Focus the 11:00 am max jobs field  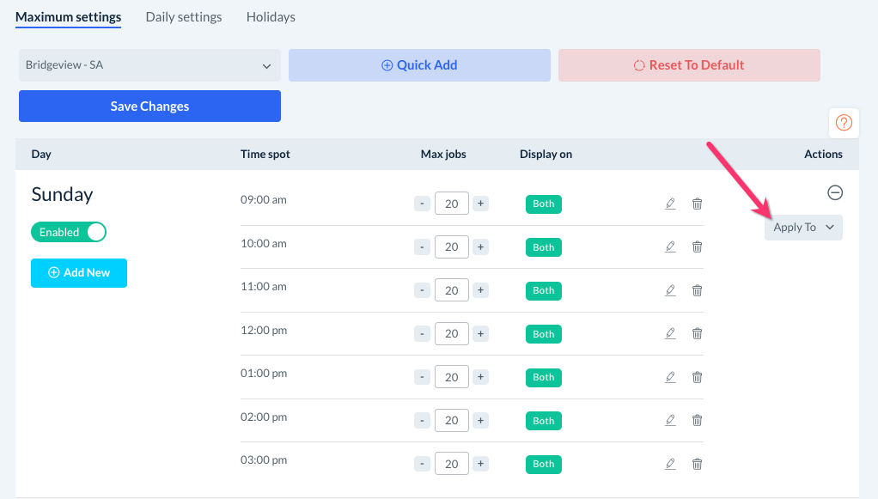[x=452, y=290]
